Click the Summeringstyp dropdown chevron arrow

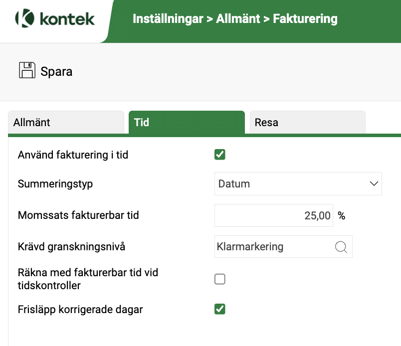tap(374, 183)
